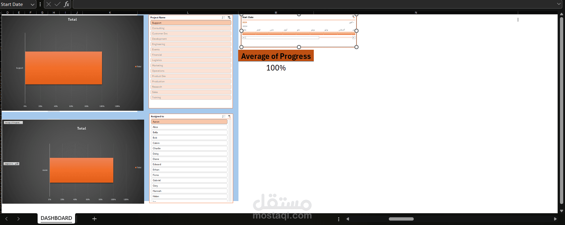Click the Insert Function fx icon

pos(66,4)
